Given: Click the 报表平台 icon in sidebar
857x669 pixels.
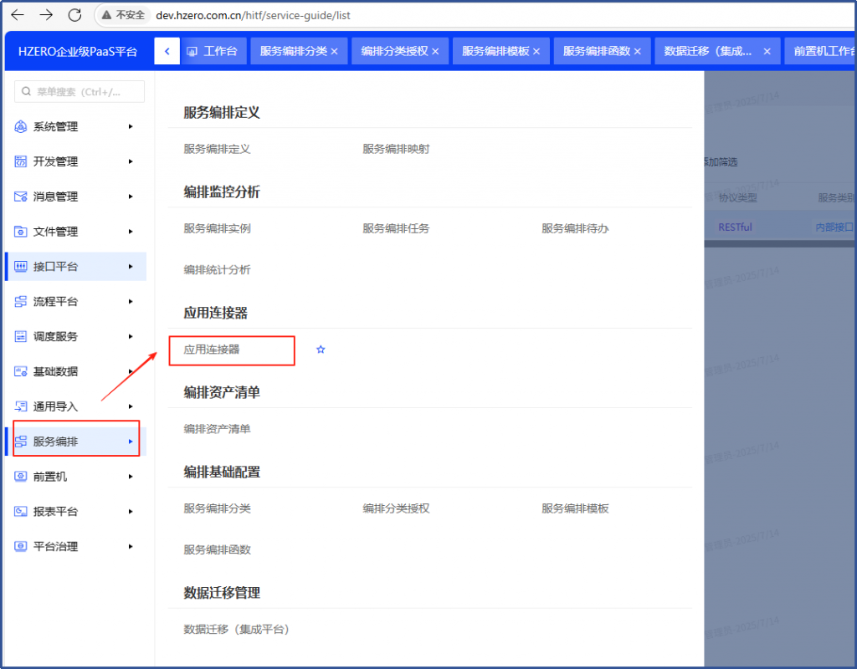Looking at the screenshot, I should click(21, 512).
